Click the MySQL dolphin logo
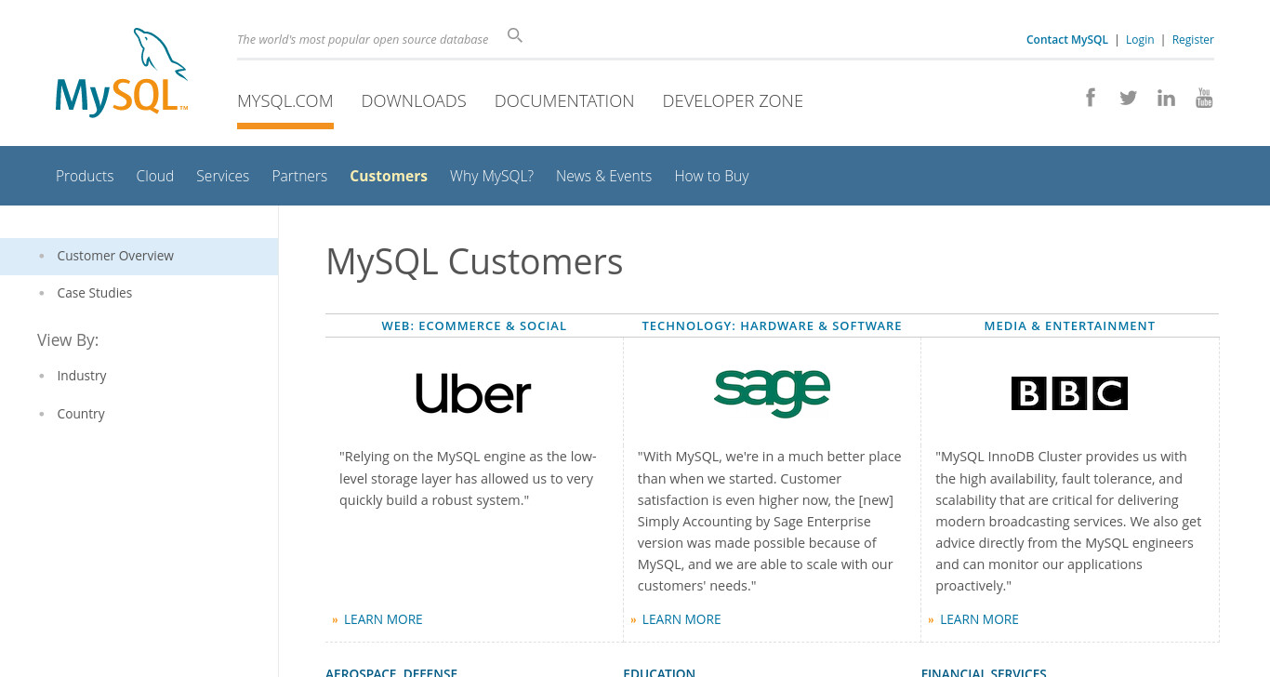Image resolution: width=1270 pixels, height=677 pixels. click(122, 73)
